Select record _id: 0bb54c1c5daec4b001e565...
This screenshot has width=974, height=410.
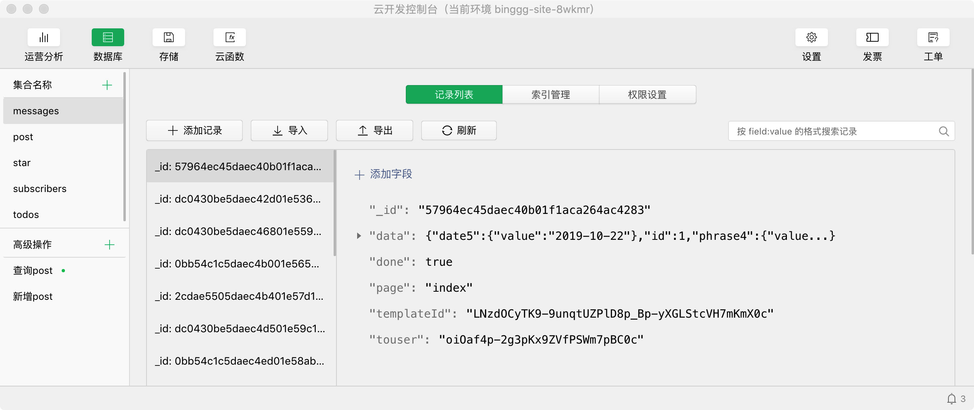240,264
